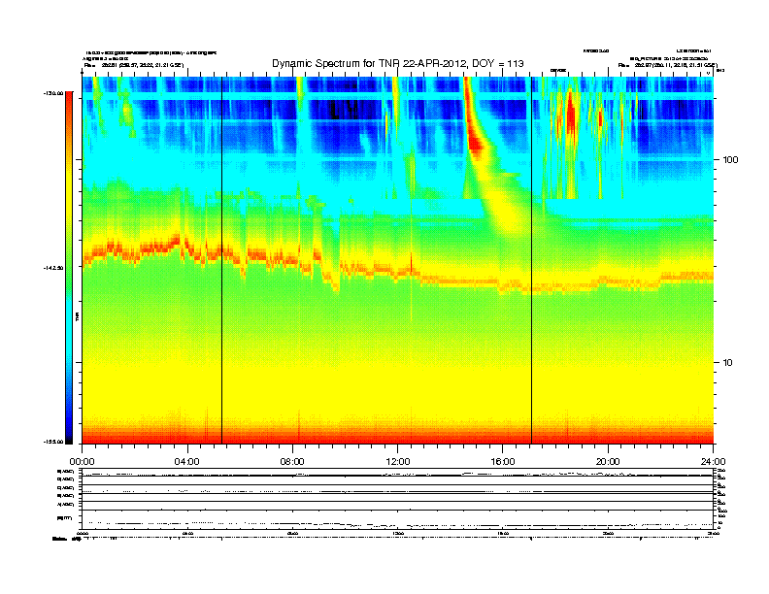This screenshot has width=769, height=594.
Task: Click the black vertical marker line near 05:20
Action: pos(221,260)
